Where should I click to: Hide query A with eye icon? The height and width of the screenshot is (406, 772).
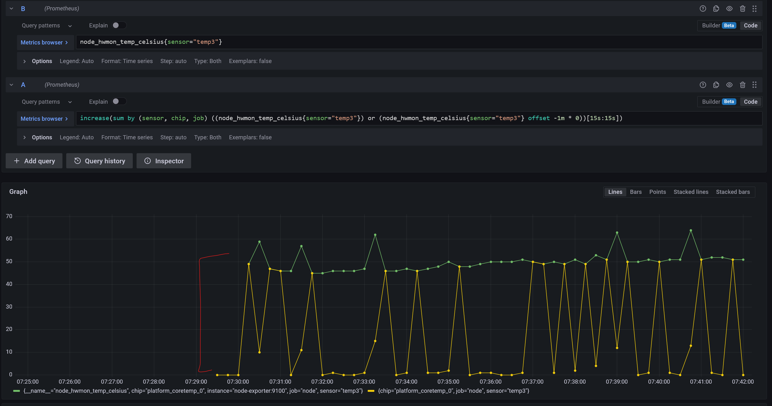click(x=729, y=85)
